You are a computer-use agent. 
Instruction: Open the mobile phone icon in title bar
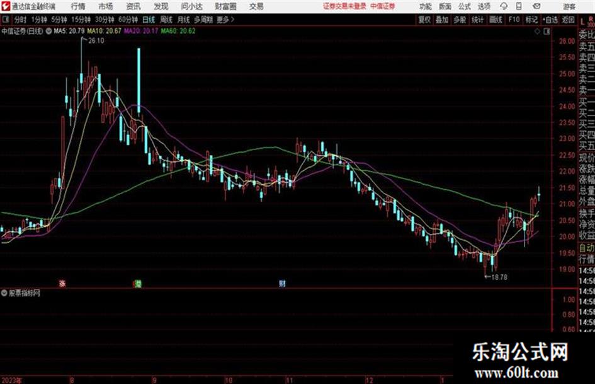pos(519,6)
